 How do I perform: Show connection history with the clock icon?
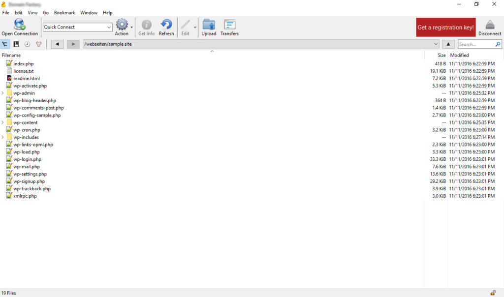(27, 44)
